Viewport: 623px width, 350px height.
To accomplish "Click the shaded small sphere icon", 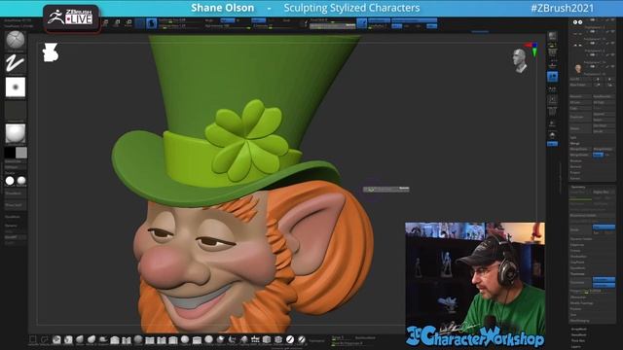I will (21, 181).
